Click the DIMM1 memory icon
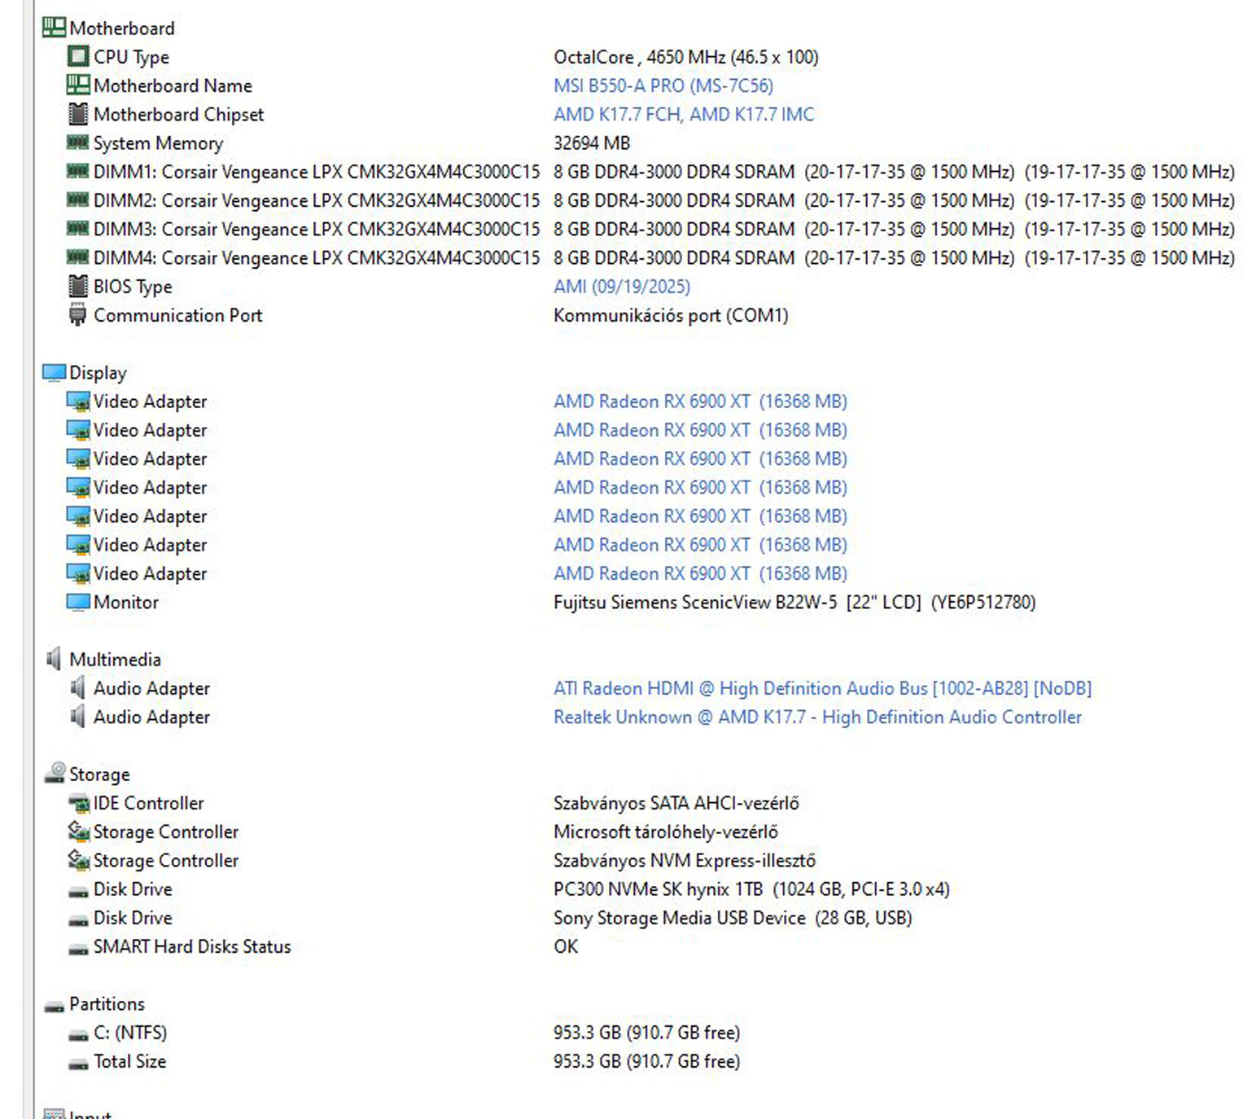Viewport: 1243px width, 1119px height. (x=77, y=171)
